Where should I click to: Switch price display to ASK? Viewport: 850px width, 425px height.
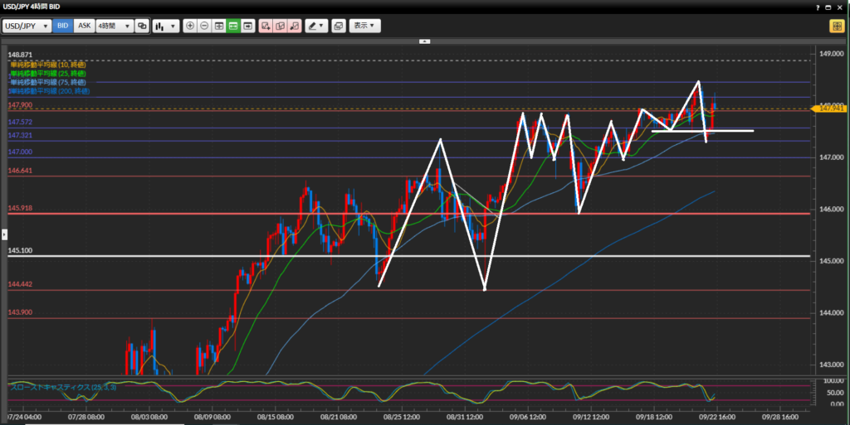tap(84, 26)
